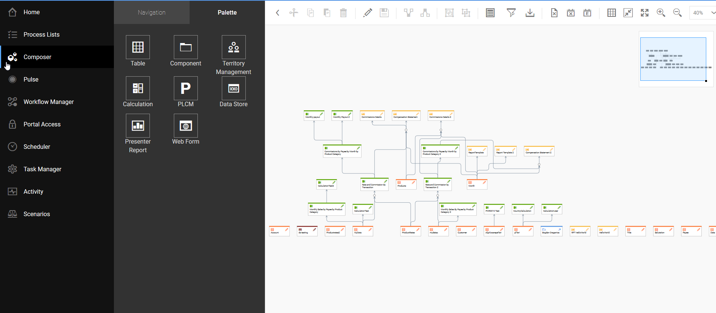Open Task Manager in the left sidebar

pos(42,169)
